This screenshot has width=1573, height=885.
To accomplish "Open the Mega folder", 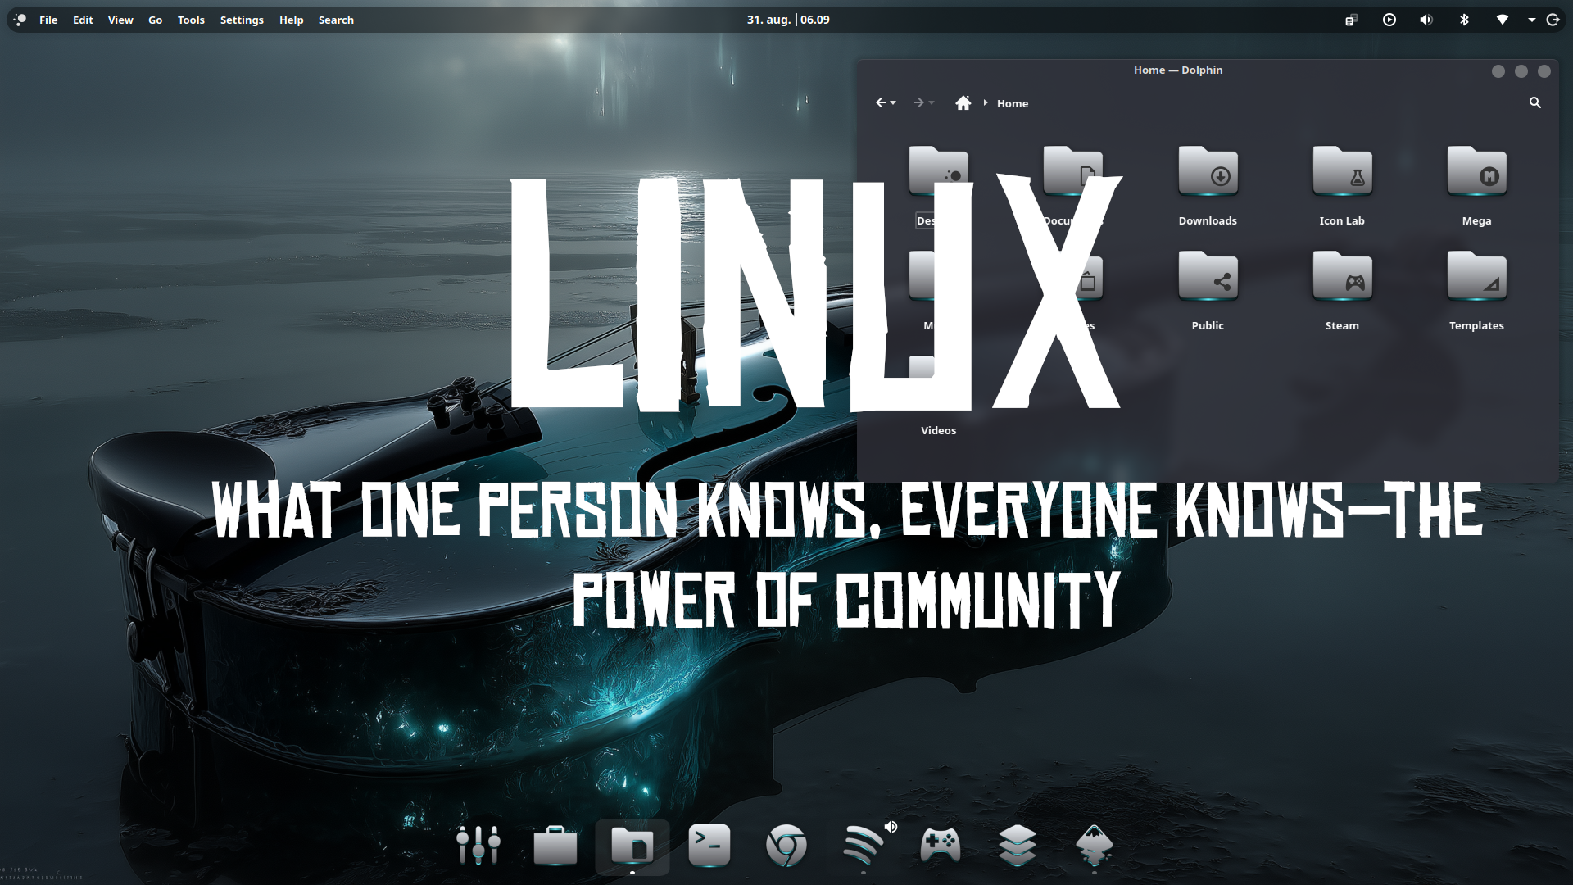I will pos(1476,174).
